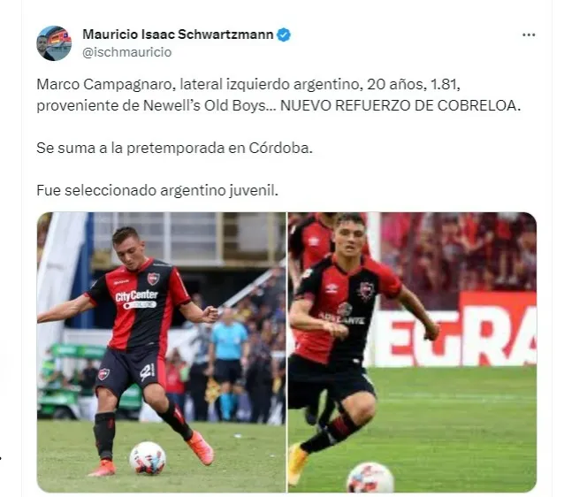Screen dimensions: 564x497
Task: Click the number 21 on player's shorts
Action: pos(147,371)
